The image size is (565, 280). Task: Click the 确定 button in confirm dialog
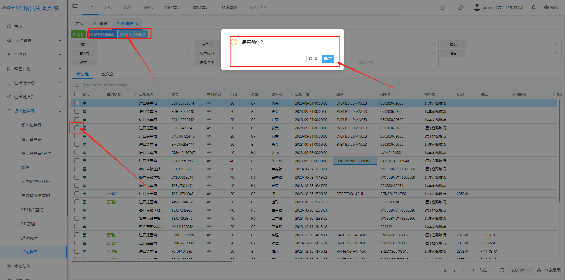(328, 59)
